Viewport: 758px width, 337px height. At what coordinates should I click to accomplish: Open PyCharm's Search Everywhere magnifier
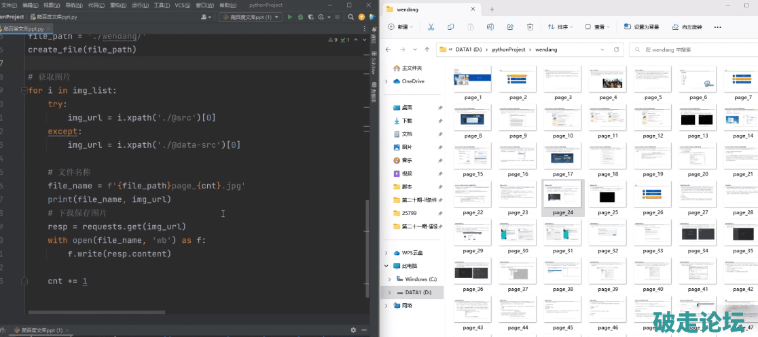(x=353, y=17)
